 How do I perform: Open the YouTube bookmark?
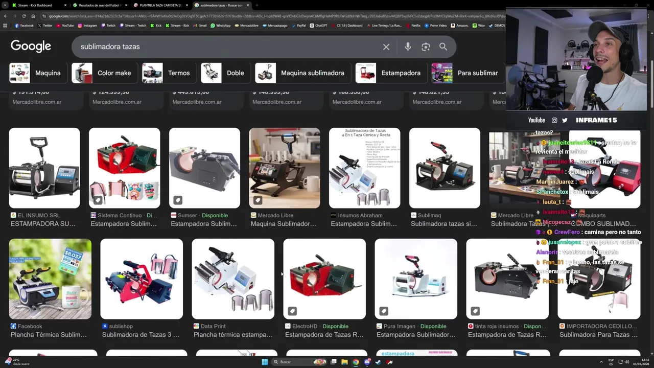click(65, 25)
